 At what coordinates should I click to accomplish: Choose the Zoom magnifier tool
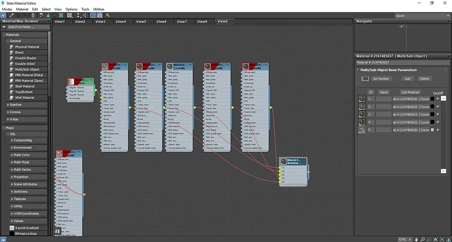coord(422,239)
